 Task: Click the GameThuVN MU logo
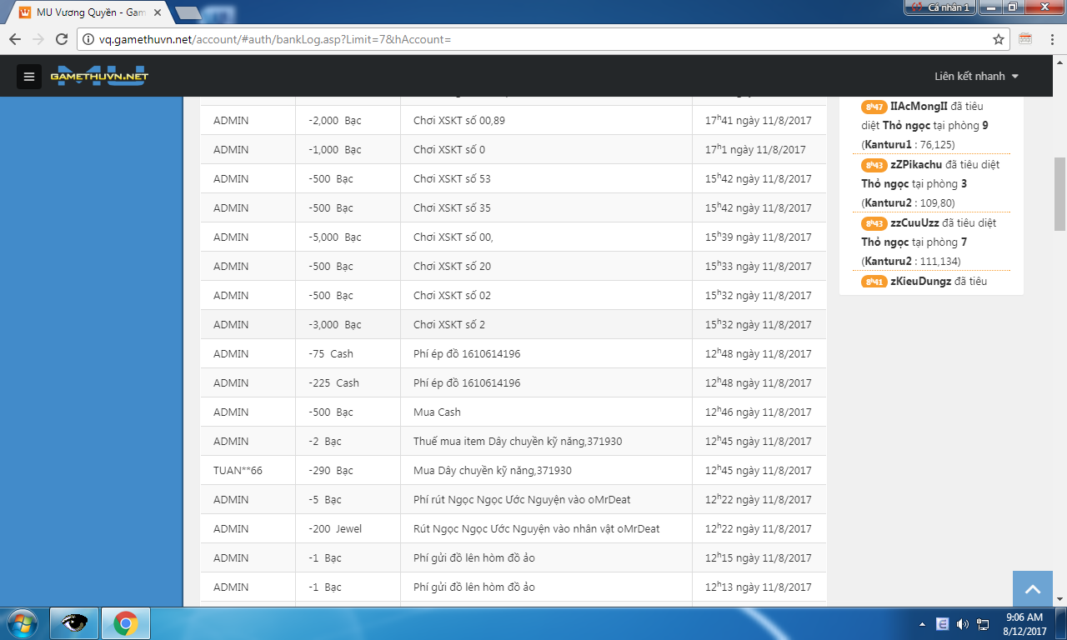(99, 76)
